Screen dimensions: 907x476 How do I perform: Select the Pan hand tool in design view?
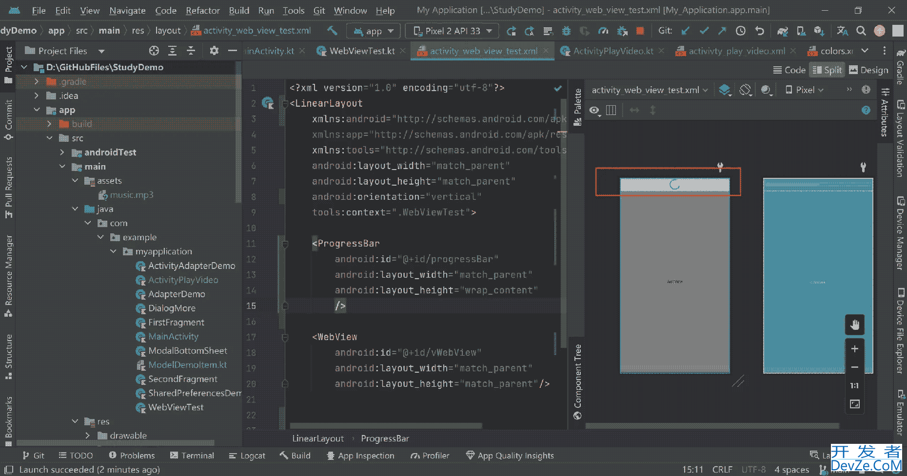854,325
